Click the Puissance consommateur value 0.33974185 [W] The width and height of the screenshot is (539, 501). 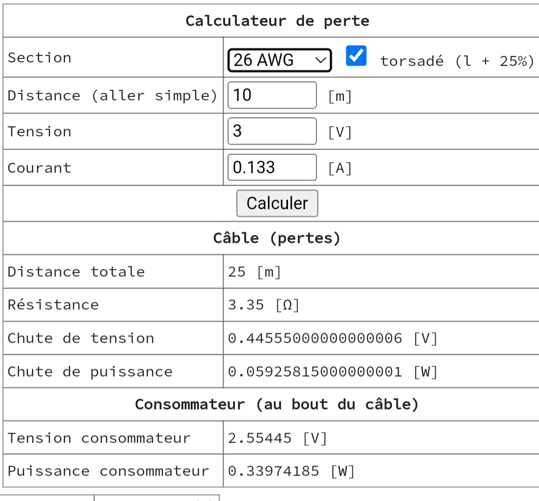[x=291, y=471]
